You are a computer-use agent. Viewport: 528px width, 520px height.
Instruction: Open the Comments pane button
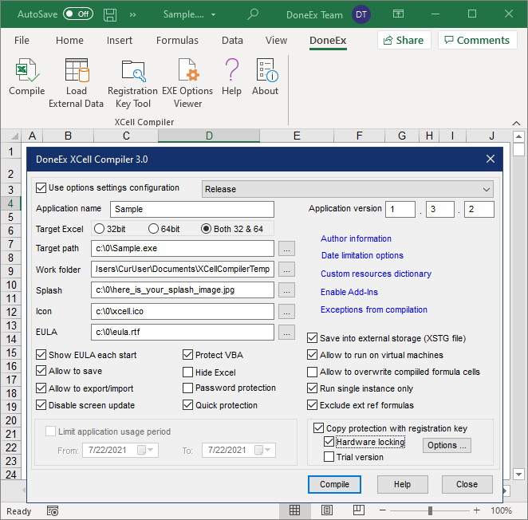[x=478, y=40]
